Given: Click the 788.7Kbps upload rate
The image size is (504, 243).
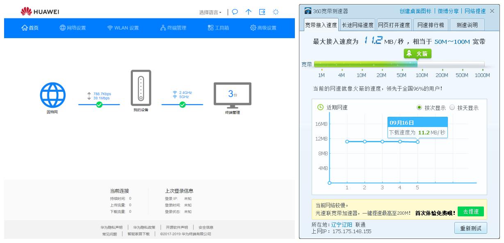Looking at the screenshot, I should [102, 94].
